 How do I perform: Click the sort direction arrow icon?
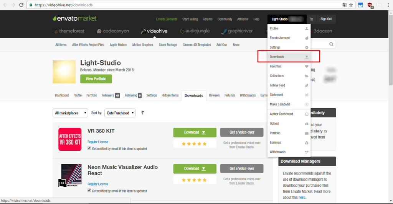point(143,113)
